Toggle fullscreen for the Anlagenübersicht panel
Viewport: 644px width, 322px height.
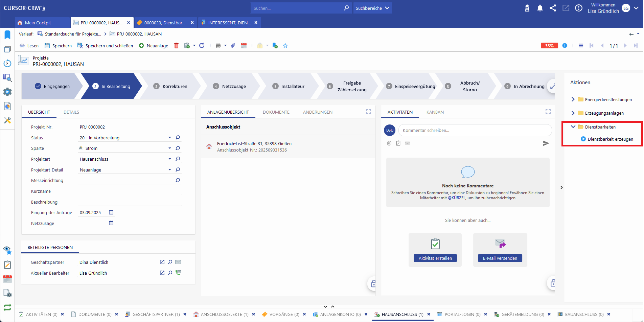click(368, 112)
